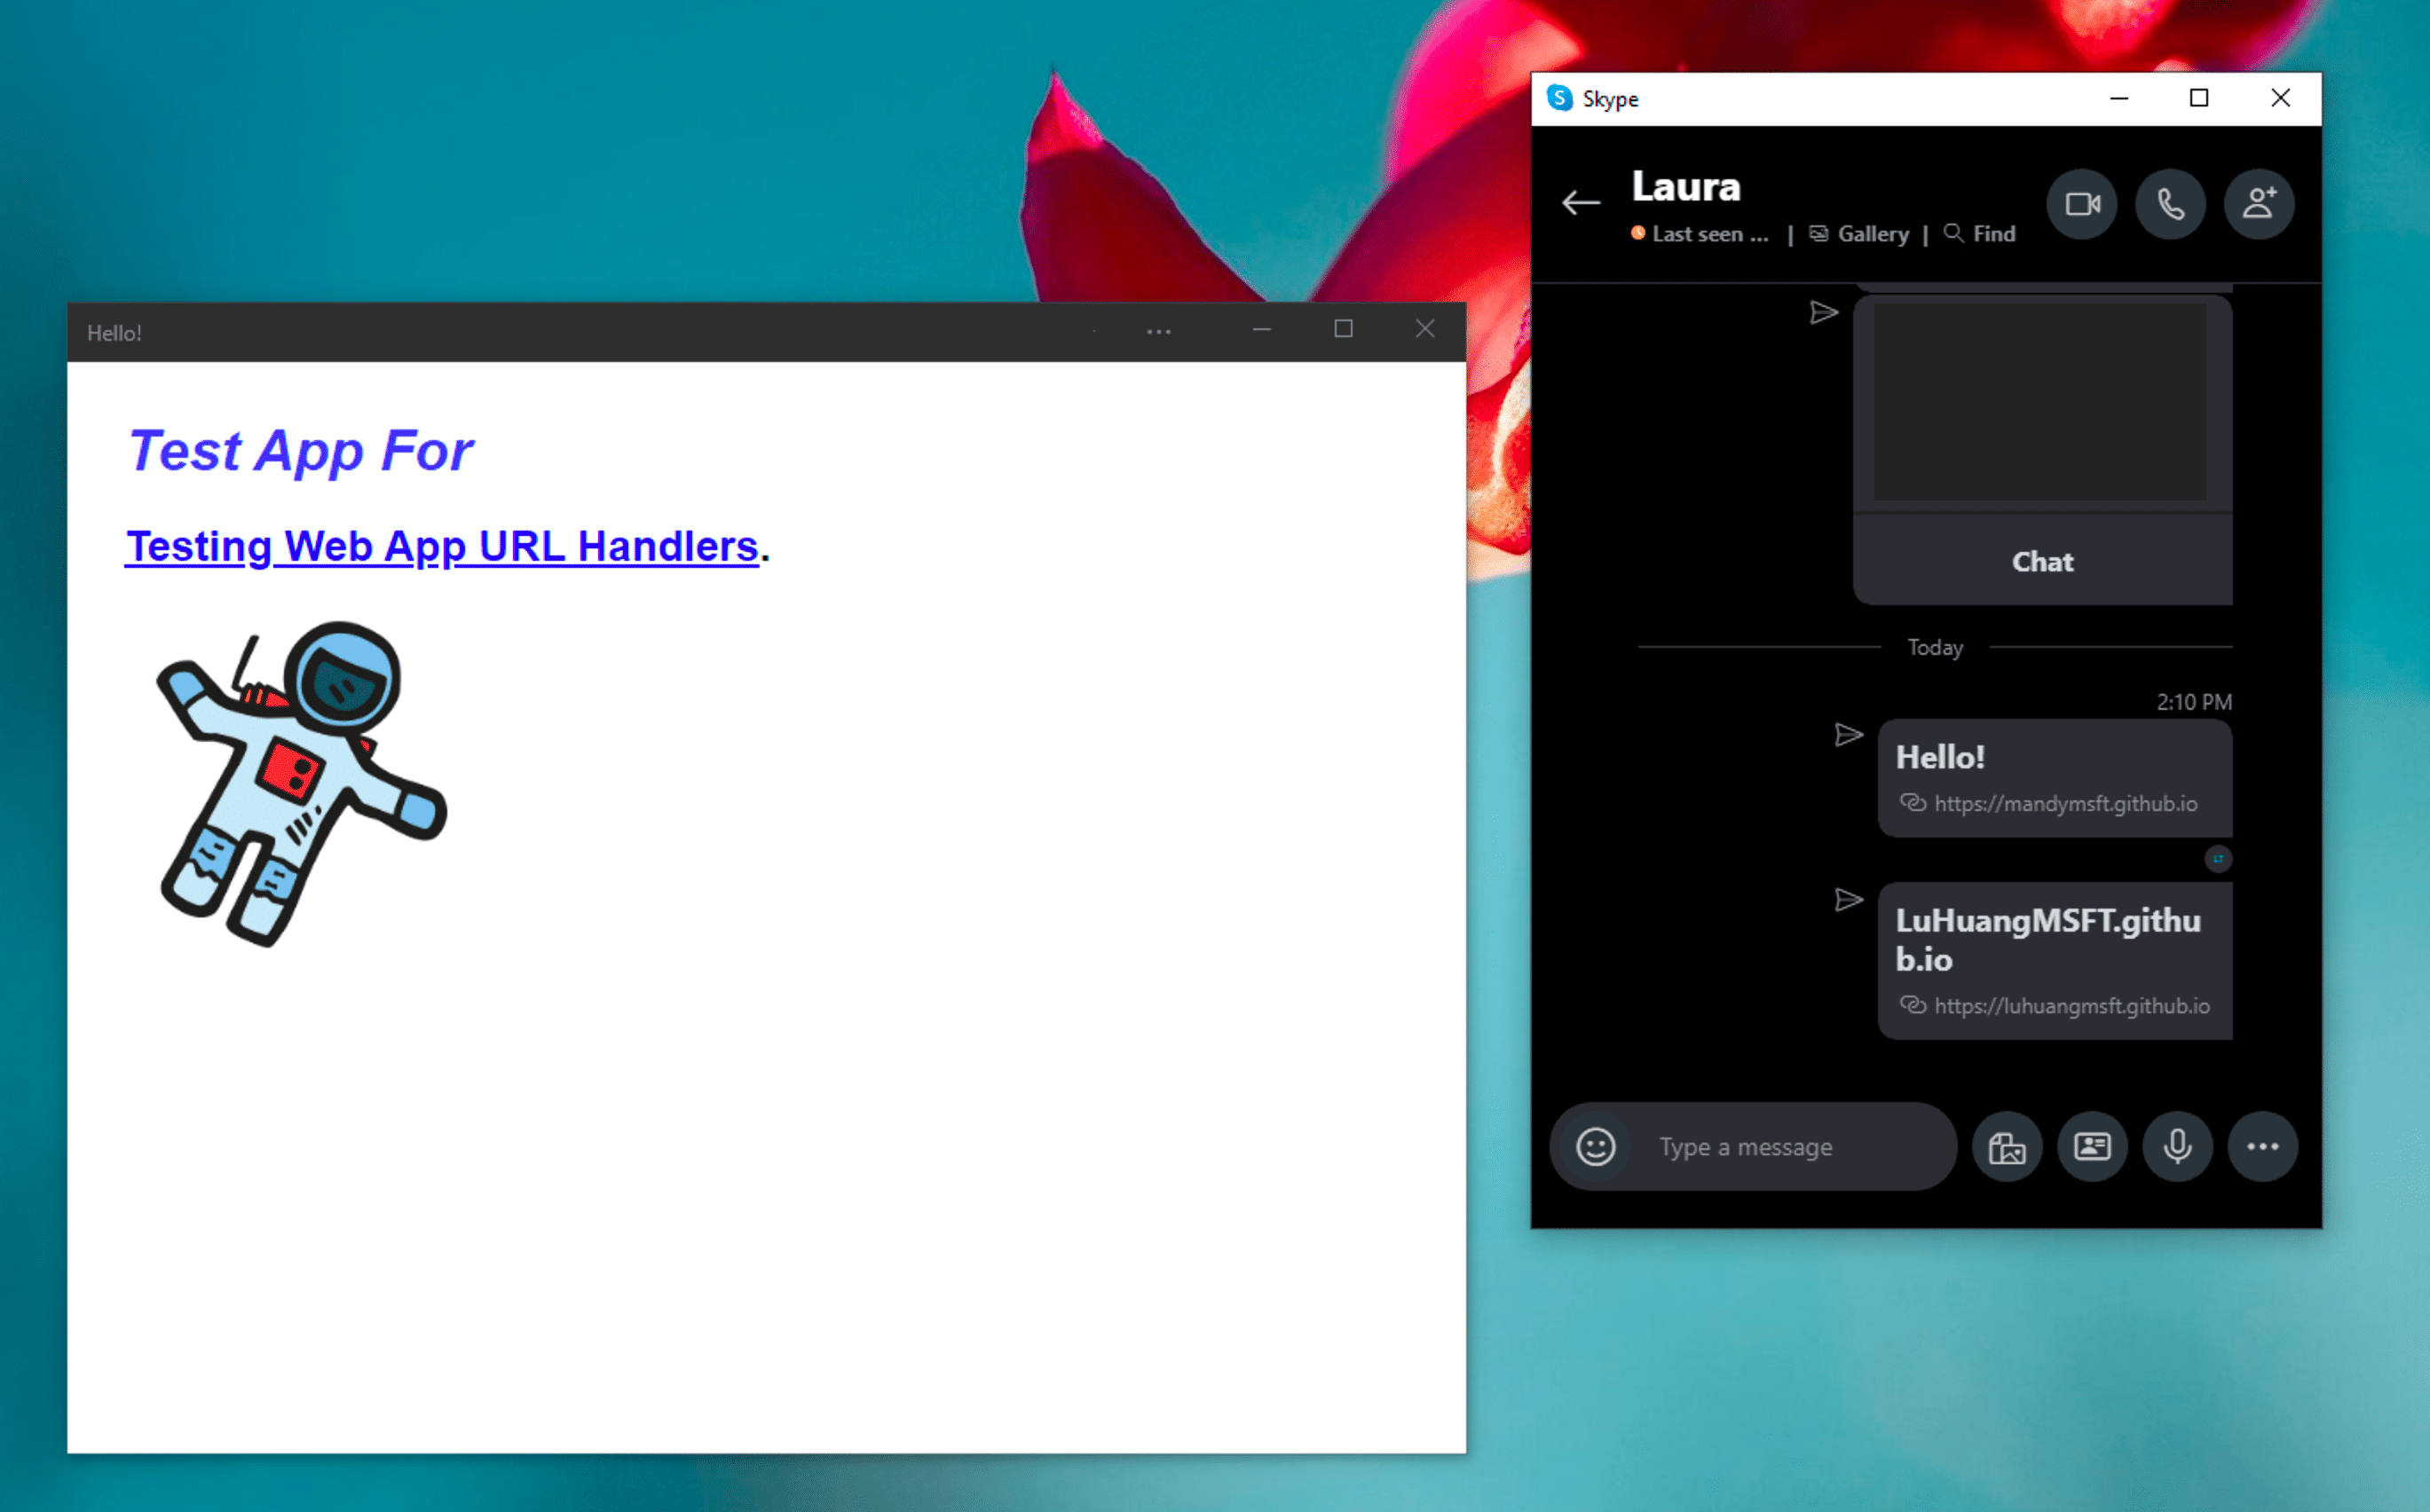The height and width of the screenshot is (1512, 2430).
Task: Click the more options button in Skype toolbar
Action: (x=2261, y=1146)
